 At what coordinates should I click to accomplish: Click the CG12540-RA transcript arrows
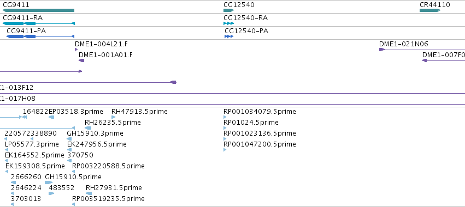[228, 23]
